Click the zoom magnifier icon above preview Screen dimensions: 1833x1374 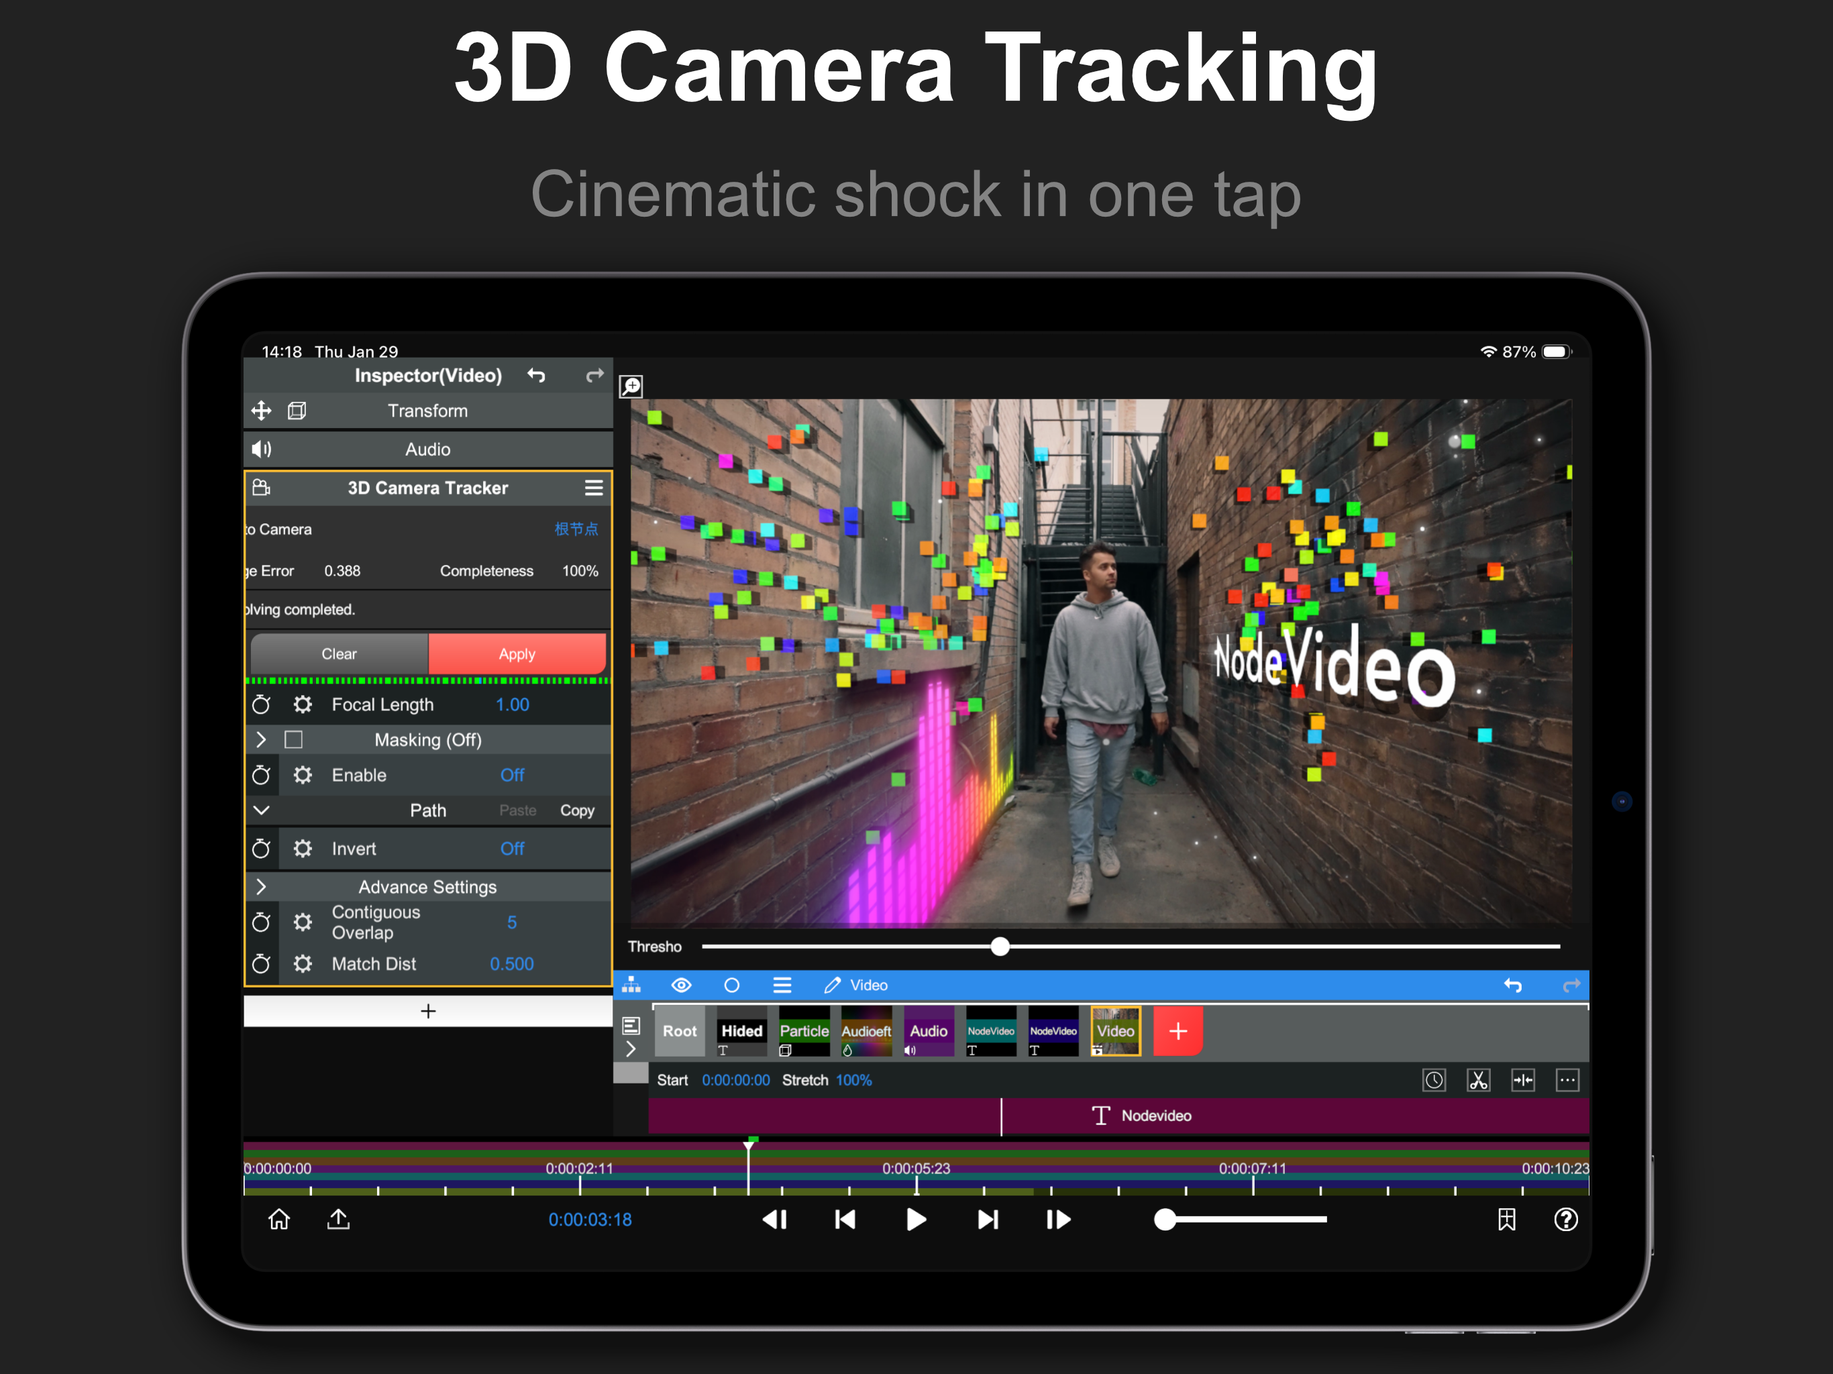[631, 386]
